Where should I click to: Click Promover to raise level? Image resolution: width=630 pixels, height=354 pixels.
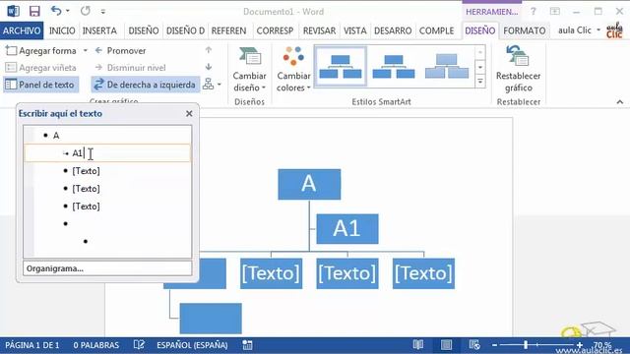(120, 50)
